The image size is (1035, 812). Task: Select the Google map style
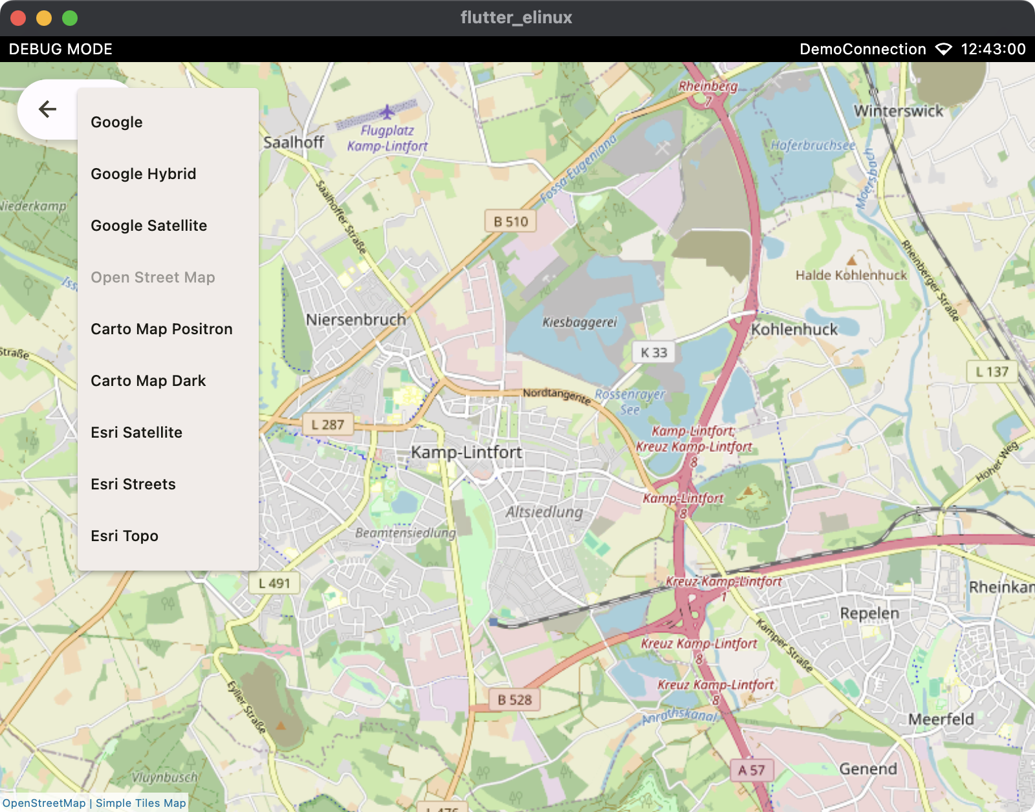168,122
